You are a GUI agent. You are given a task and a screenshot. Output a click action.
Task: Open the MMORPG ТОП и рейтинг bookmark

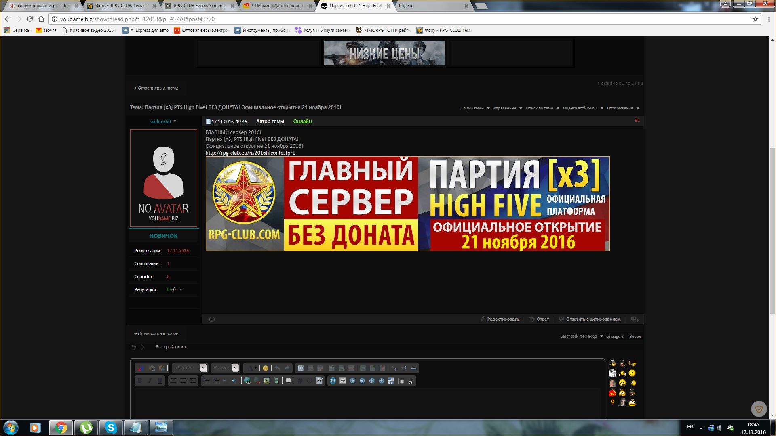pos(383,30)
